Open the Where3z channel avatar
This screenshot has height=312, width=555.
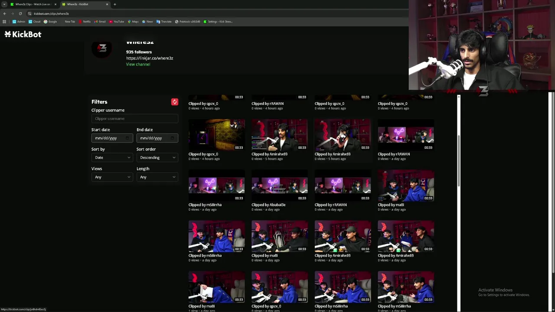102,49
